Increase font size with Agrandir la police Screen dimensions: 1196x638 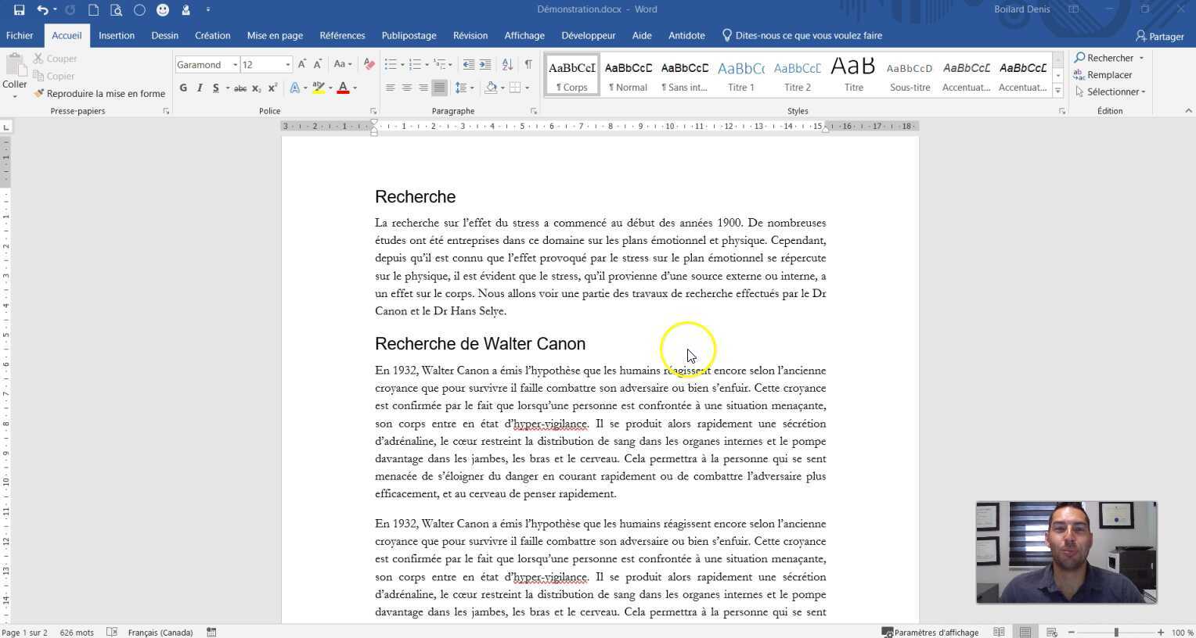click(x=302, y=64)
